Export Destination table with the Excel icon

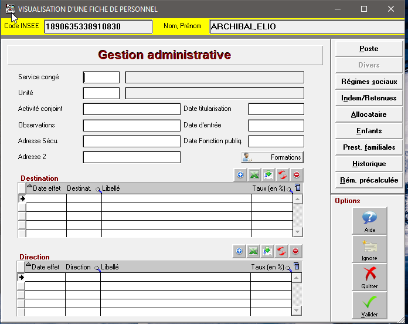pos(254,175)
